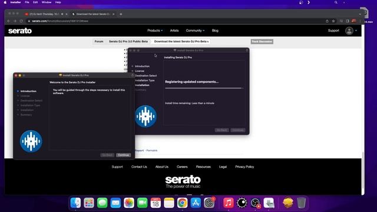Click the Track Discussion button
Viewport: 377px width, 212px height.
pyautogui.click(x=262, y=42)
